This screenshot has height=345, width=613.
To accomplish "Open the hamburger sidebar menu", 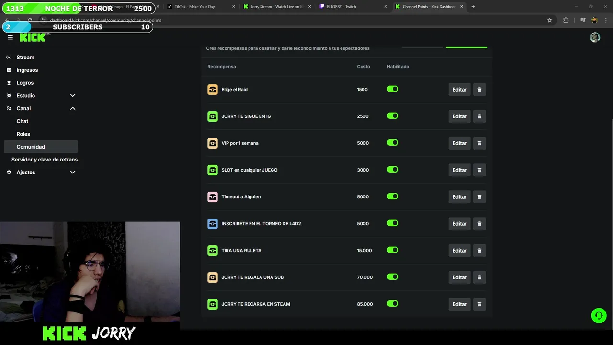I will click(10, 37).
